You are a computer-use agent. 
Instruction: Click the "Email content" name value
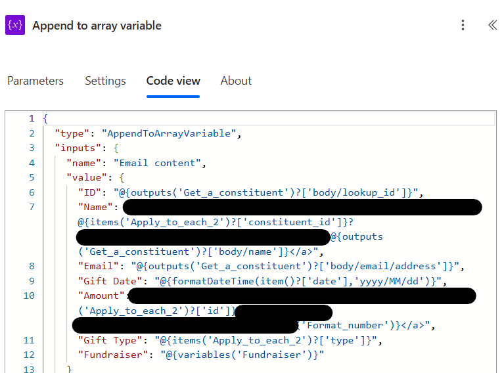click(x=157, y=163)
